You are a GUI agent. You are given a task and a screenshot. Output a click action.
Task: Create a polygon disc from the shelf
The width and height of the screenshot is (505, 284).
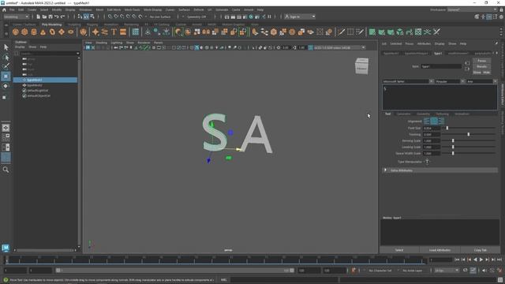pos(71,32)
